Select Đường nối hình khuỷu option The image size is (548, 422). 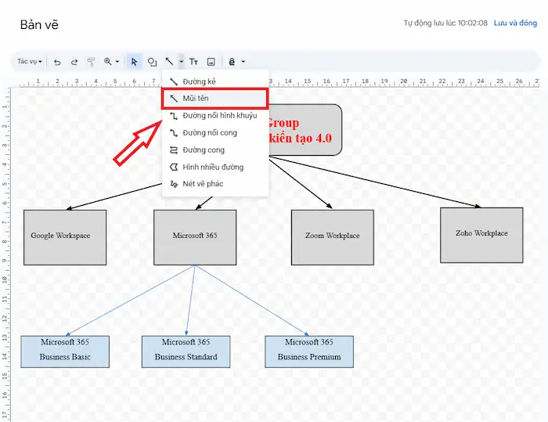point(215,115)
